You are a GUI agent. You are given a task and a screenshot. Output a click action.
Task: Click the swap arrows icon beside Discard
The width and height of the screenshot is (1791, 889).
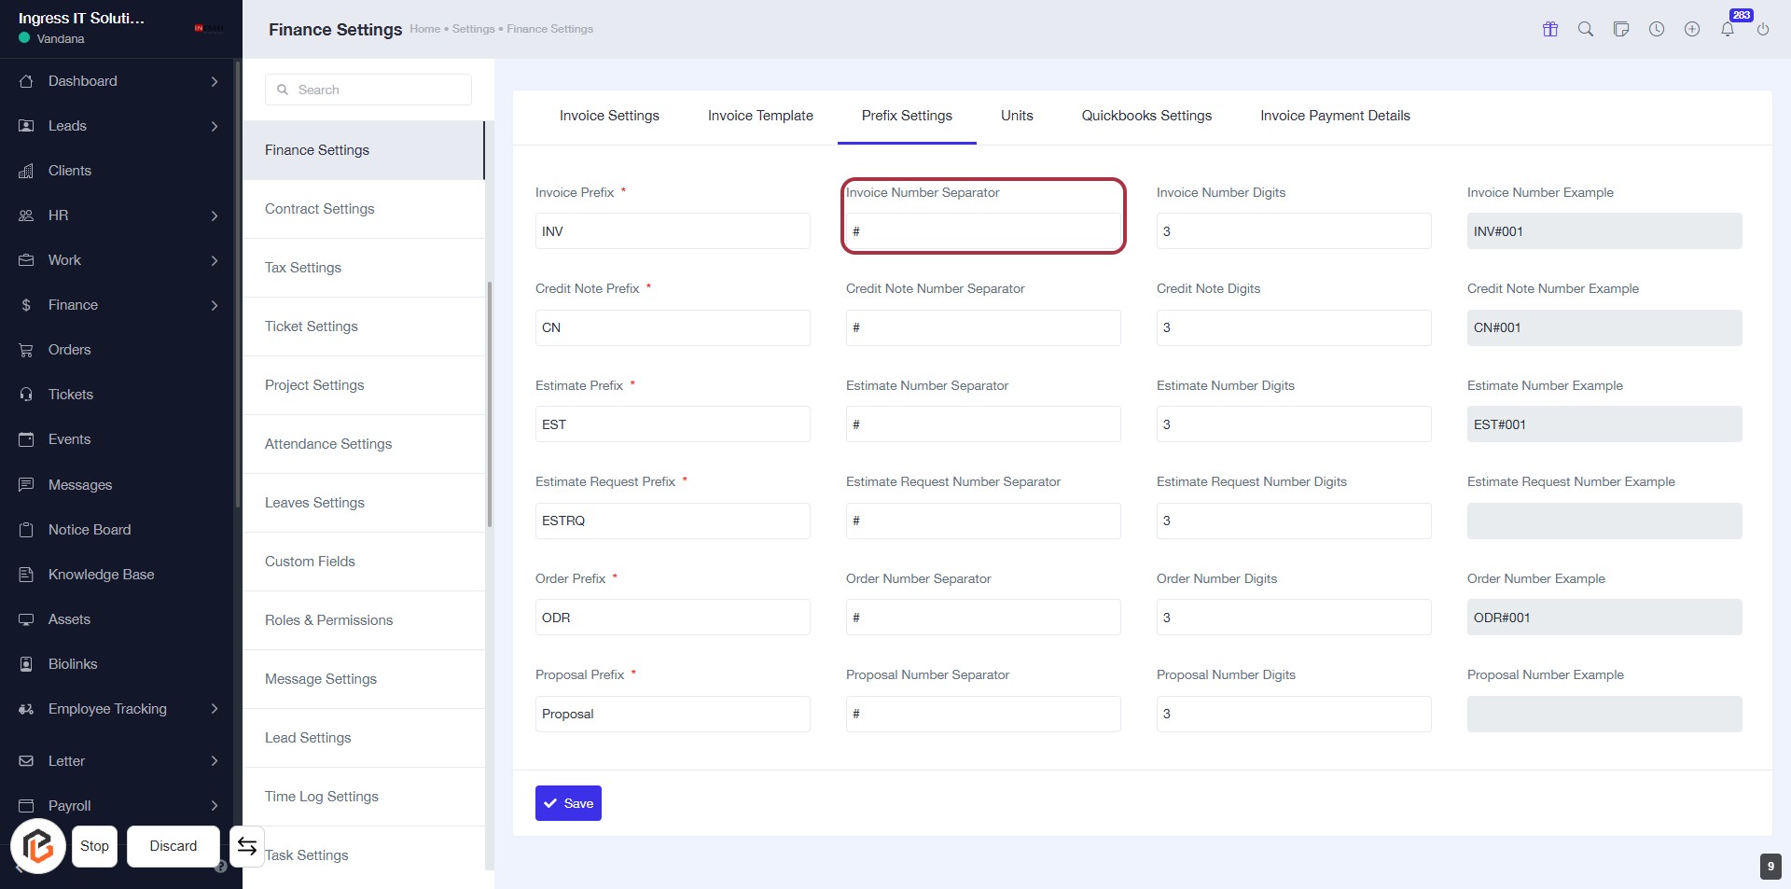247,846
